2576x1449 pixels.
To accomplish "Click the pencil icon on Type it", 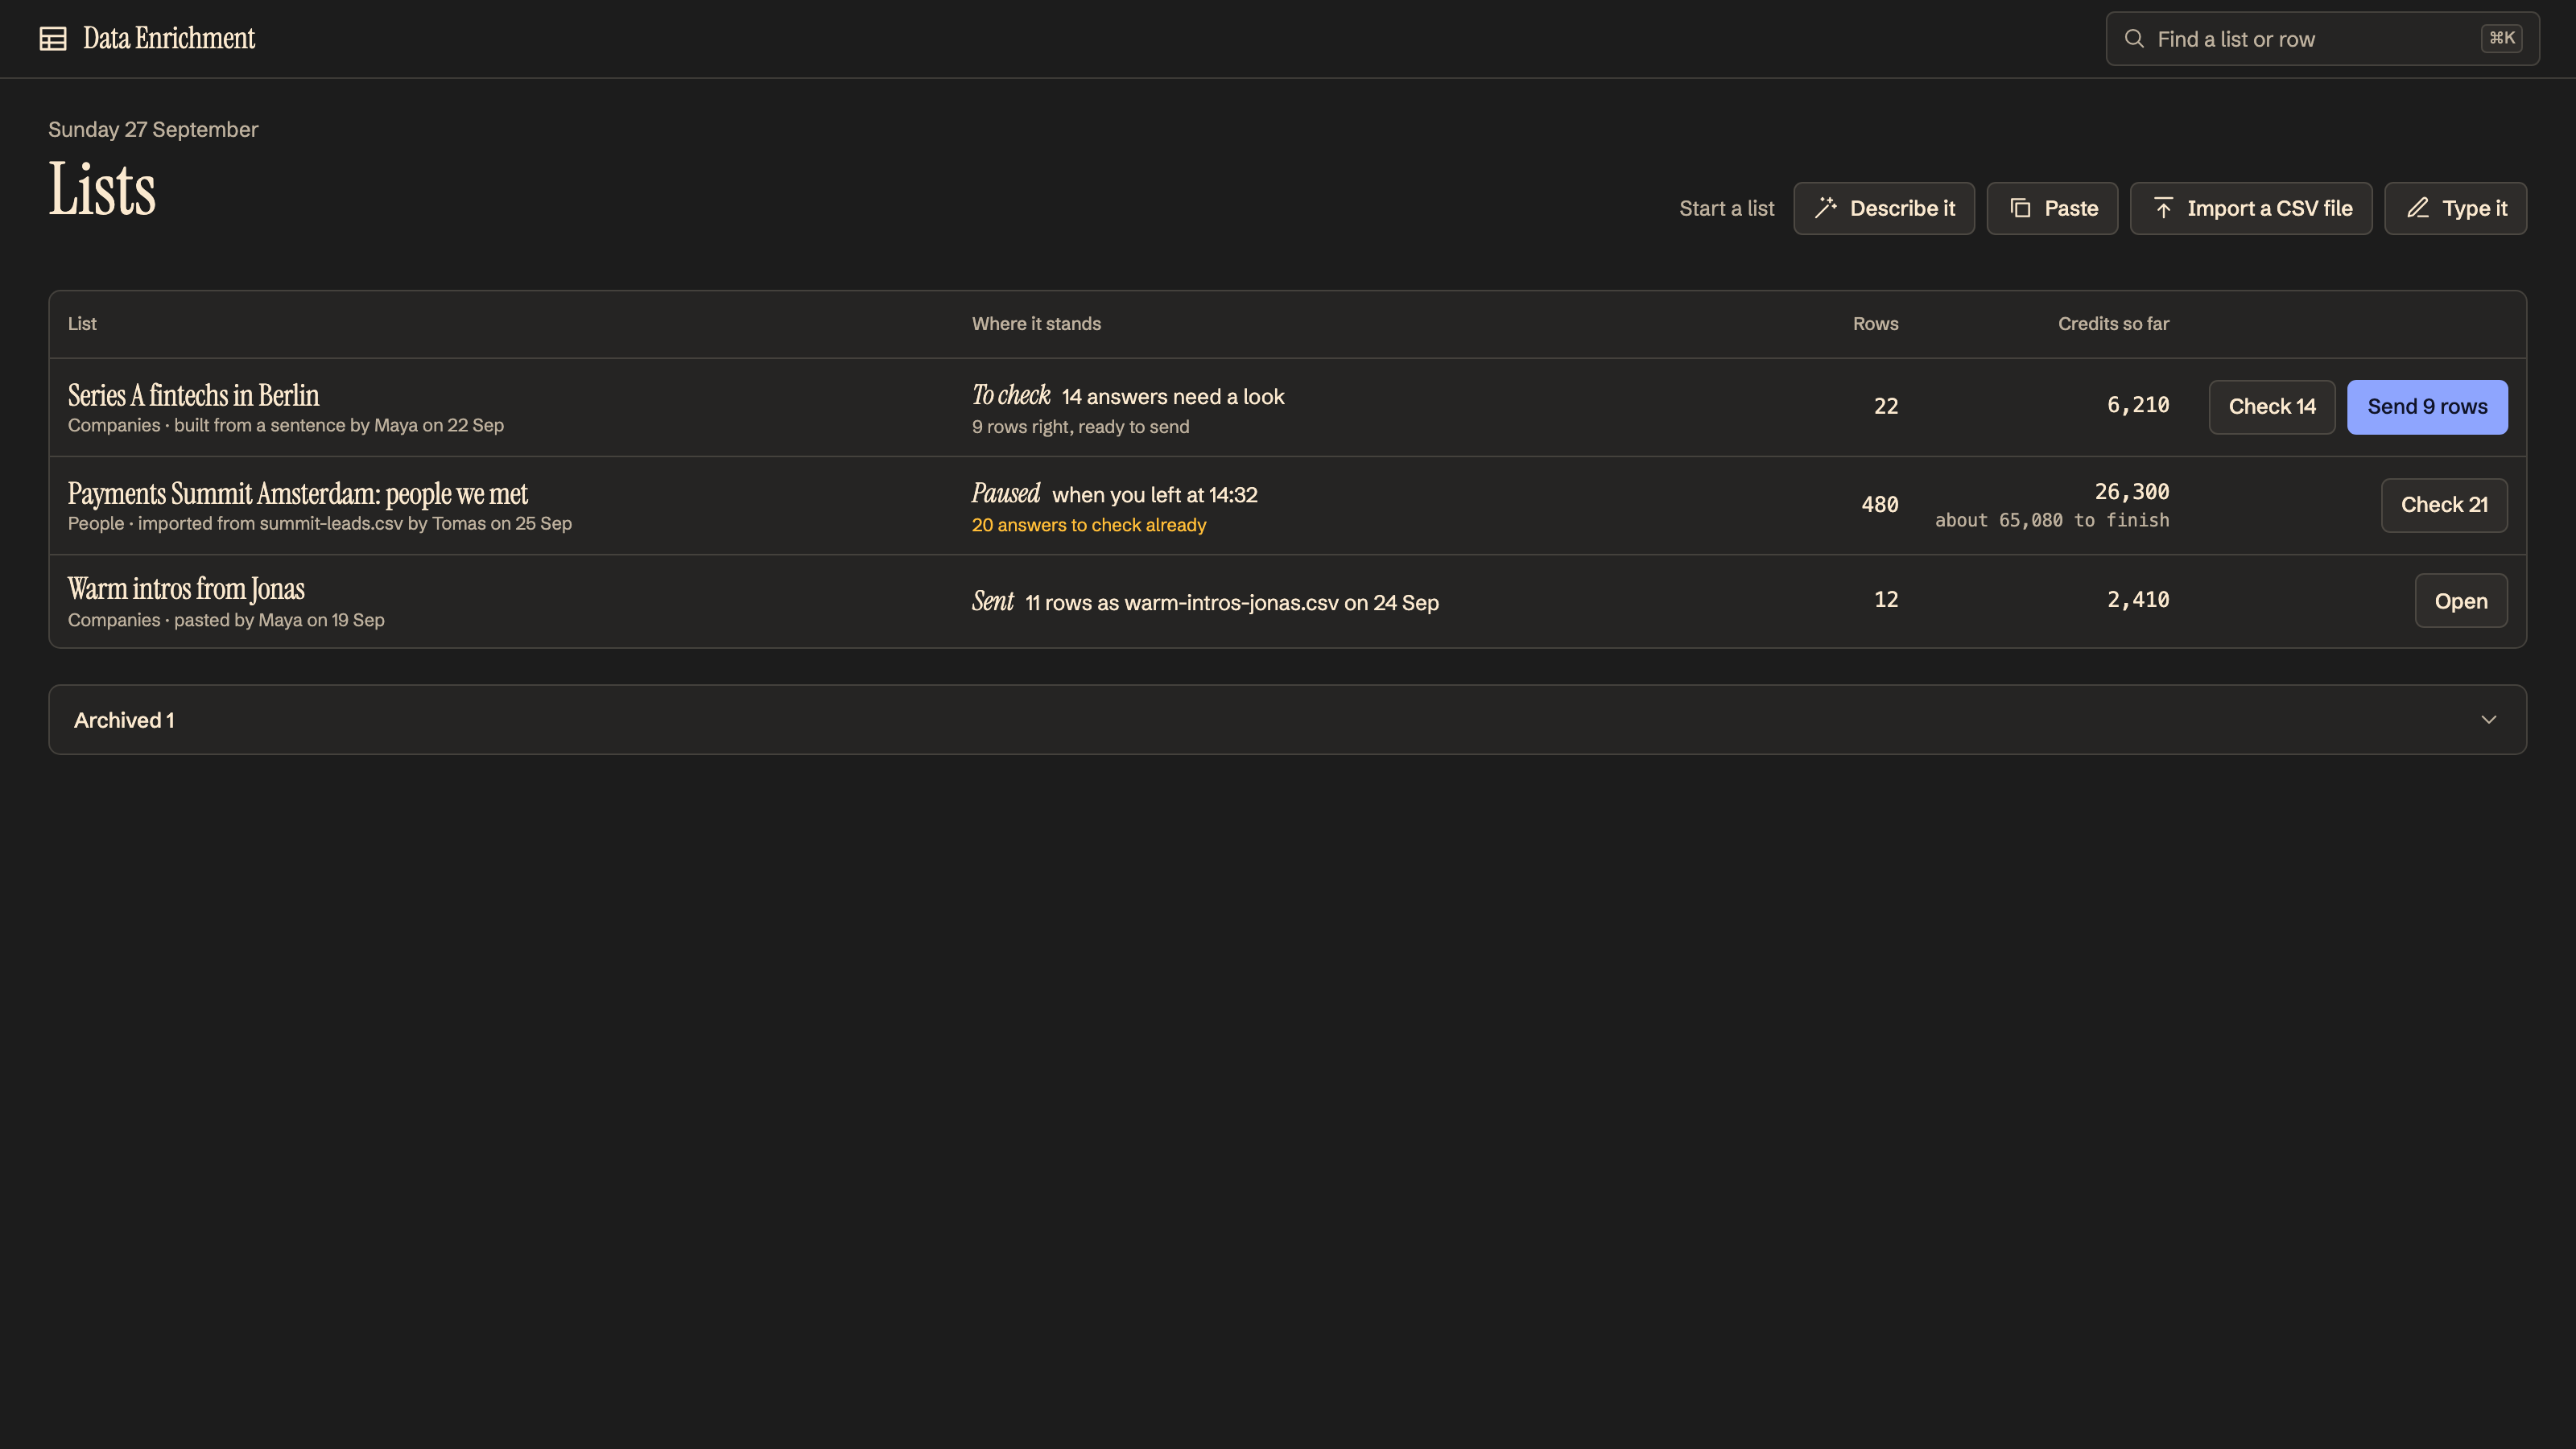I will tap(2418, 208).
